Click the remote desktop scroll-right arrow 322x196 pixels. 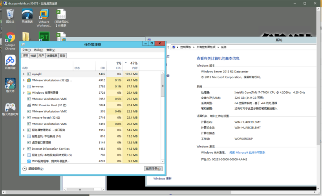click(315, 192)
